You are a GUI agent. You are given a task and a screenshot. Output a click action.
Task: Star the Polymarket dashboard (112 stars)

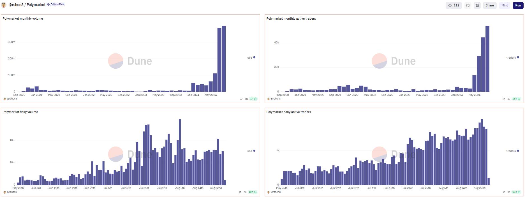453,5
